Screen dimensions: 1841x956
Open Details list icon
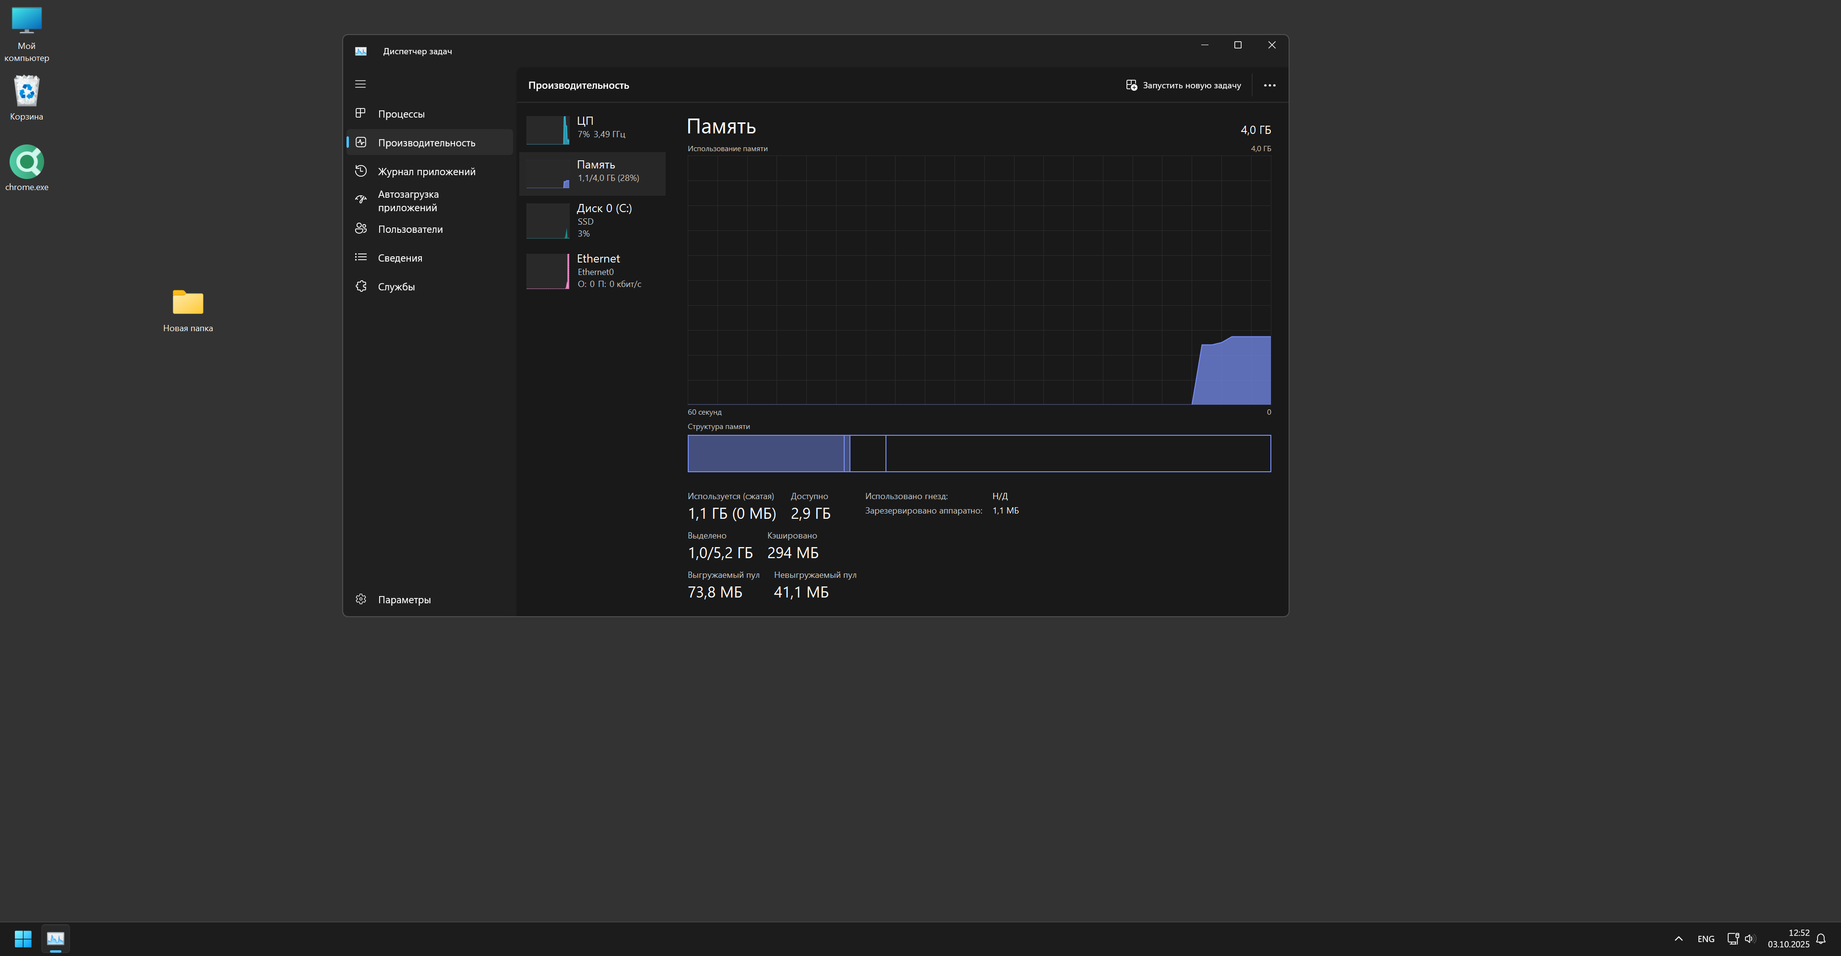(x=361, y=257)
